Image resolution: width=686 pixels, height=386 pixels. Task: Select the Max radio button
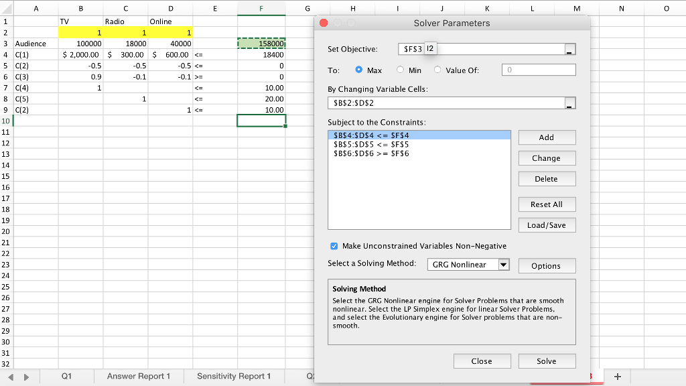click(x=359, y=70)
